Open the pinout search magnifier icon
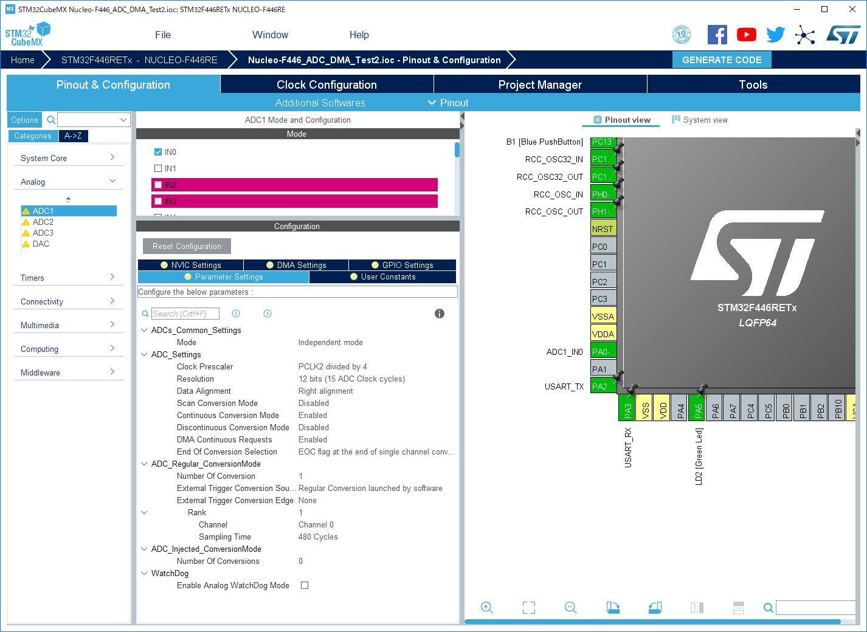Image resolution: width=867 pixels, height=632 pixels. 768,607
